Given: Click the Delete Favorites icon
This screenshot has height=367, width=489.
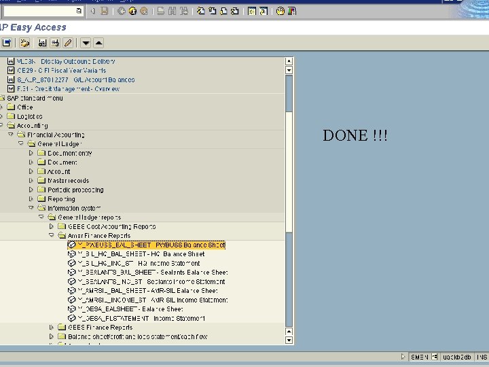Looking at the screenshot, I should (x=55, y=43).
